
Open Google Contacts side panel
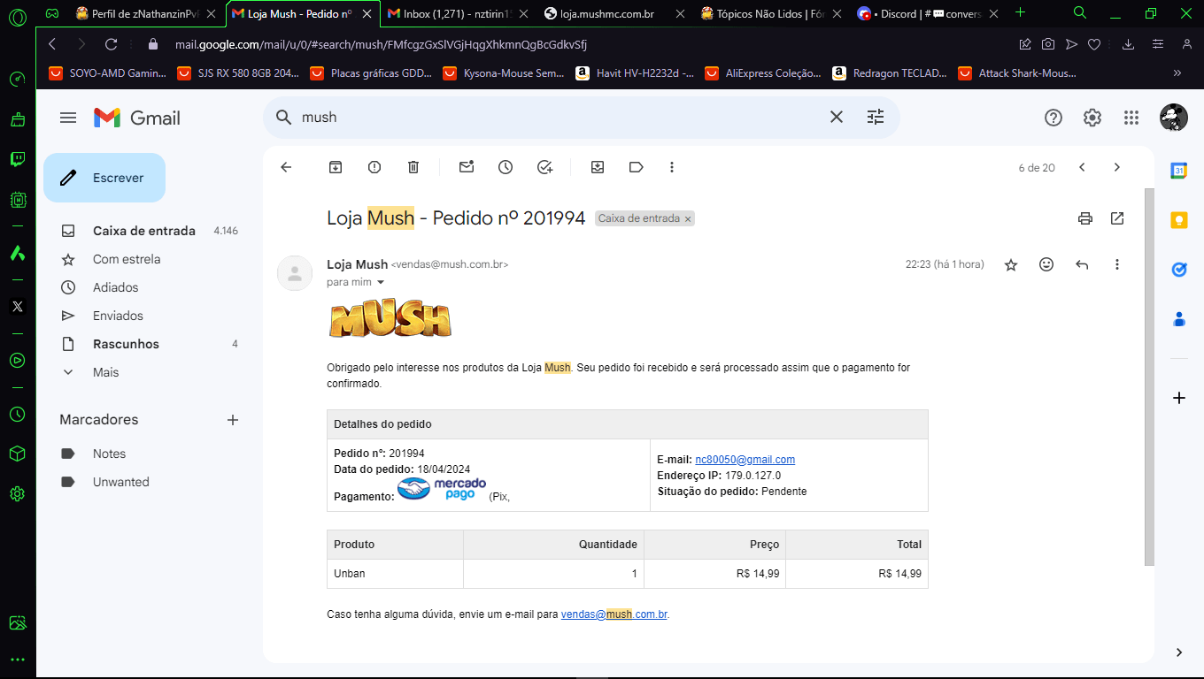point(1179,319)
